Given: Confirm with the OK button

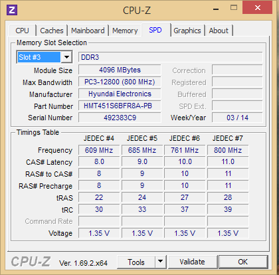Looking at the screenshot, I should pyautogui.click(x=243, y=262).
